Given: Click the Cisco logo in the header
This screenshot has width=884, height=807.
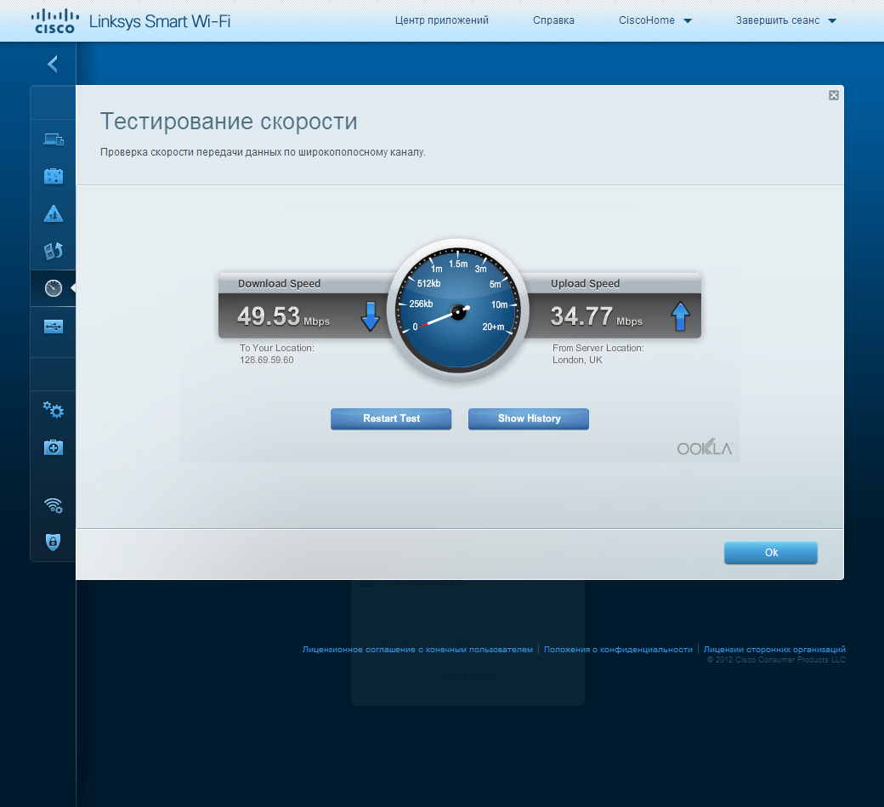Looking at the screenshot, I should click(54, 21).
